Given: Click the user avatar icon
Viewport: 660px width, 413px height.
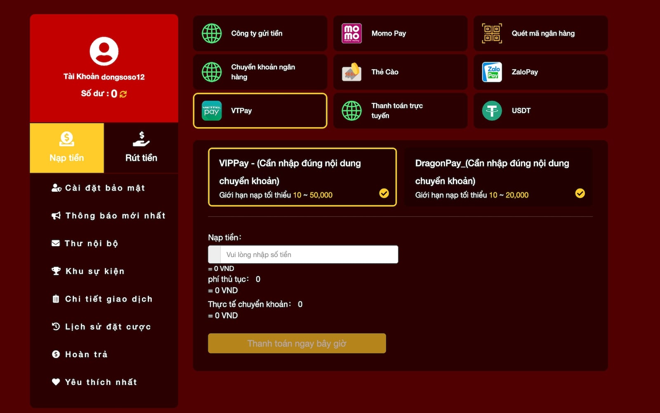Looking at the screenshot, I should pos(104,51).
